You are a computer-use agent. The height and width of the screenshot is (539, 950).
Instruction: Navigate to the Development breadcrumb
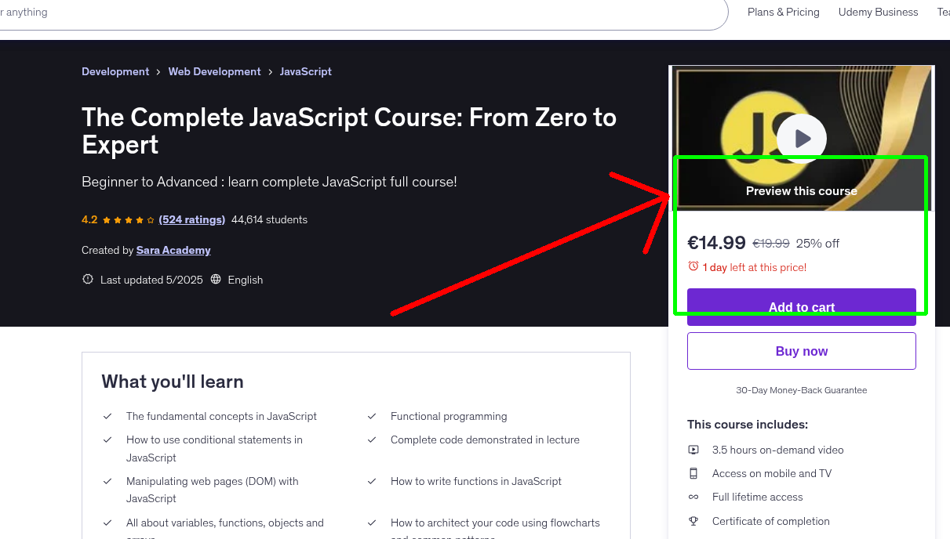coord(115,71)
